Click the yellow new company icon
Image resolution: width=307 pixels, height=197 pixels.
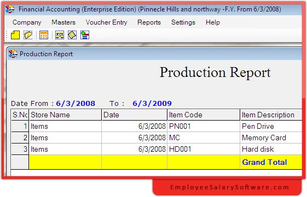(15, 35)
